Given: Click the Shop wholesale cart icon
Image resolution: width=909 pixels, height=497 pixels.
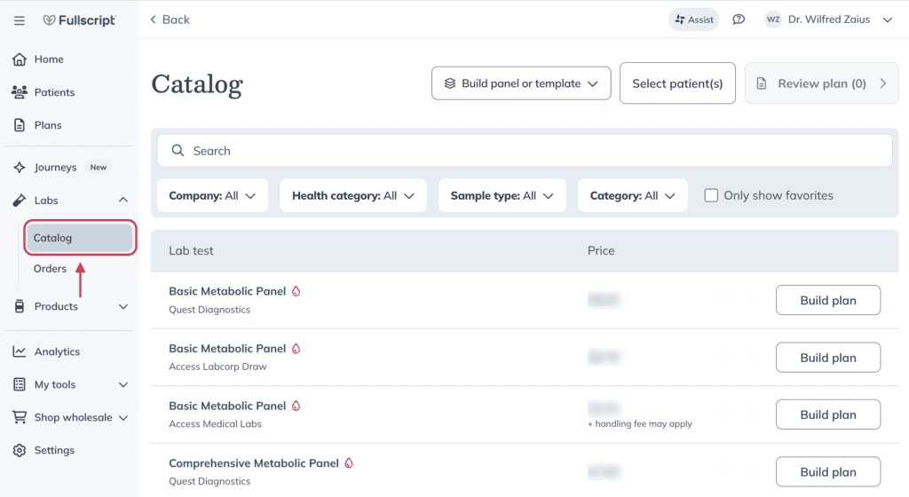Looking at the screenshot, I should pyautogui.click(x=20, y=417).
